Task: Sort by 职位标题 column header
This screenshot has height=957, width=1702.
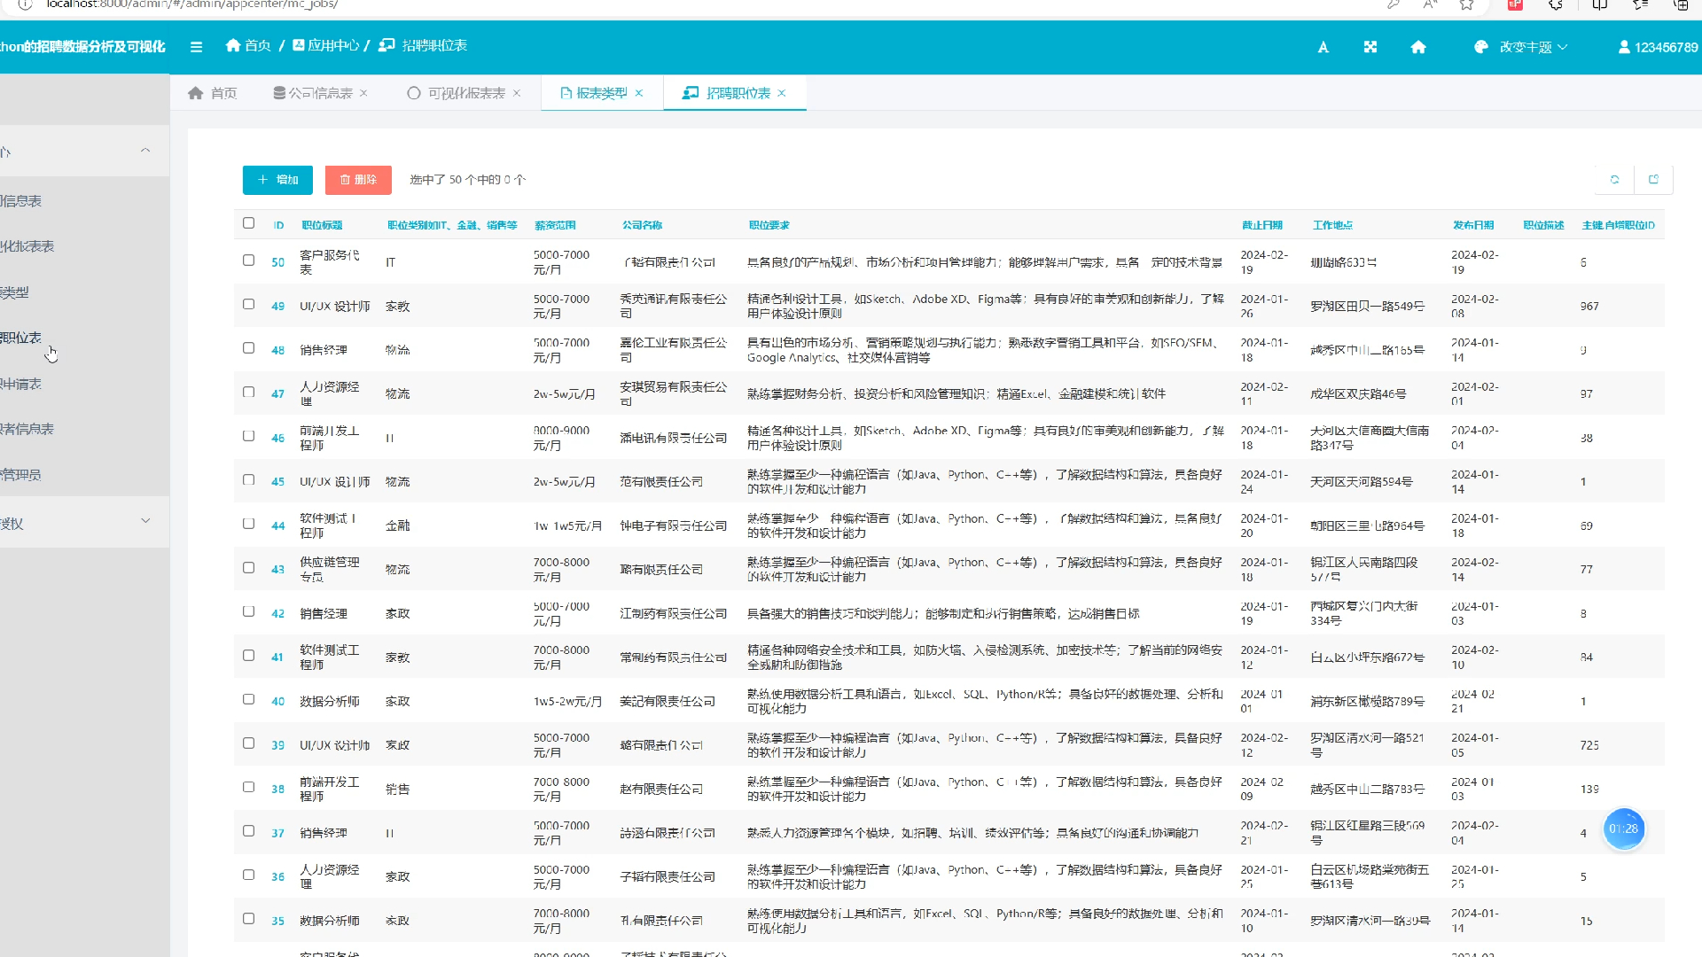Action: point(322,225)
